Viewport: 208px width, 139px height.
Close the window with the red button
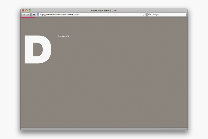pos(23,11)
